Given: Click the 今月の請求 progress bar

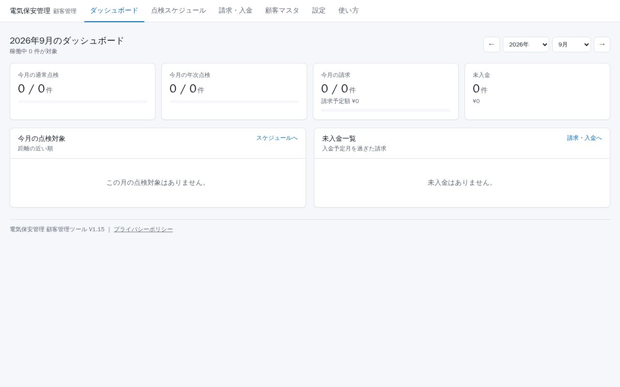Looking at the screenshot, I should pos(386,110).
